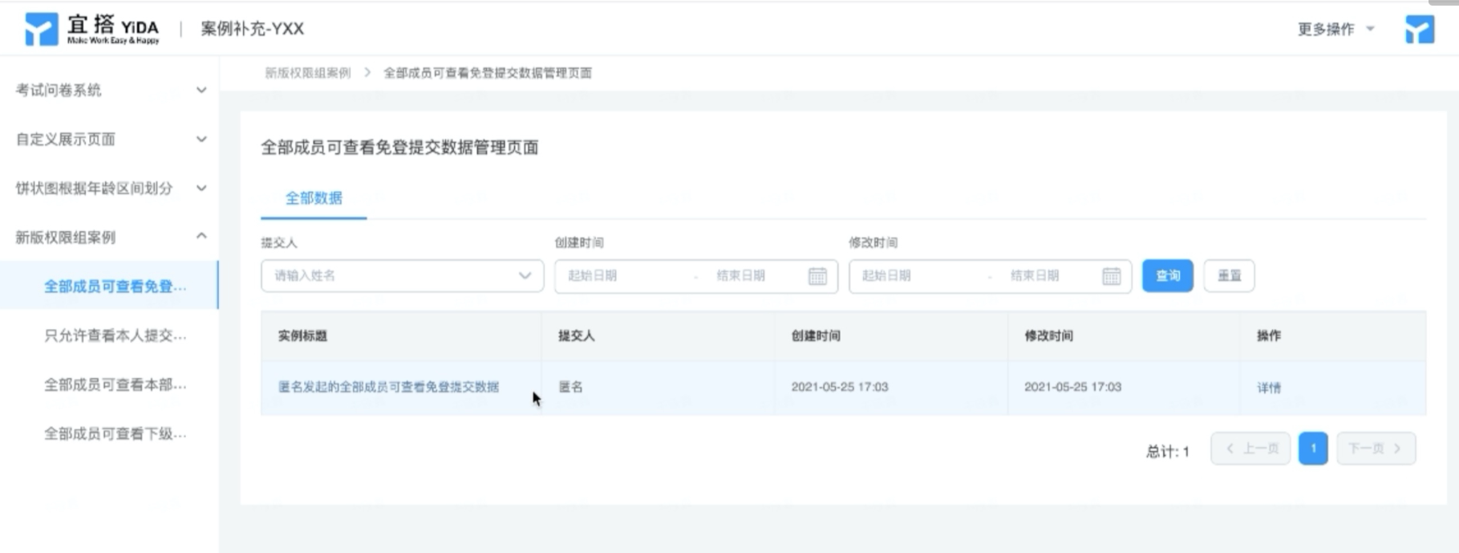Open 全部成员可查看本部 sidebar page
The image size is (1459, 553).
(x=115, y=384)
